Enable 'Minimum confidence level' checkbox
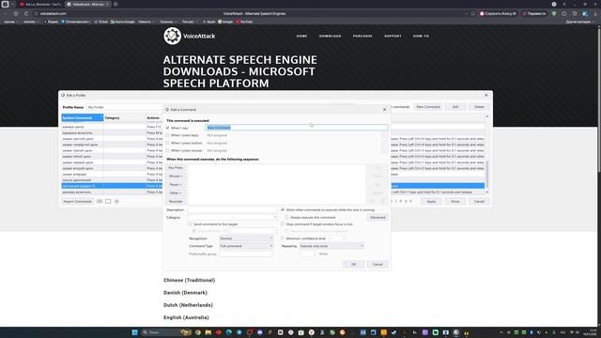Image resolution: width=601 pixels, height=338 pixels. point(283,238)
